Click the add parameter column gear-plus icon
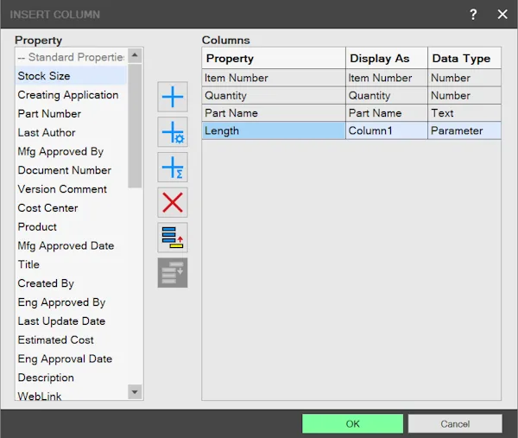This screenshot has height=438, width=518. pos(173,132)
